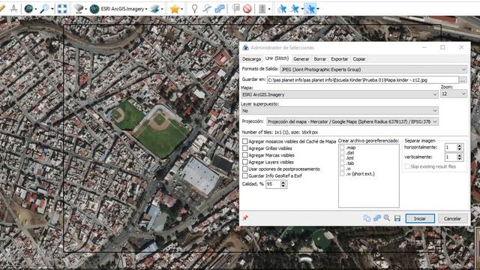Activate the magnifier zoom tool

(x=45, y=9)
